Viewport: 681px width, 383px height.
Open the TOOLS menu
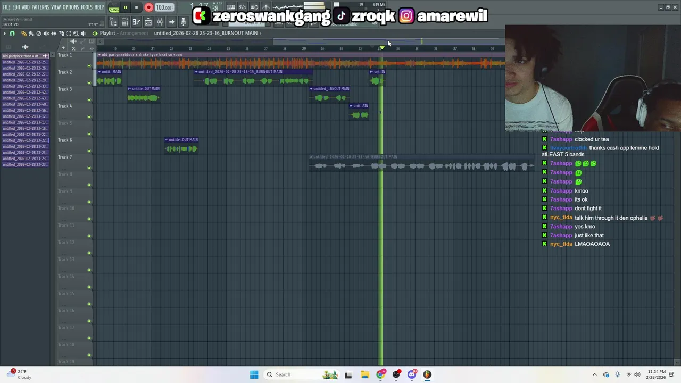coord(86,7)
